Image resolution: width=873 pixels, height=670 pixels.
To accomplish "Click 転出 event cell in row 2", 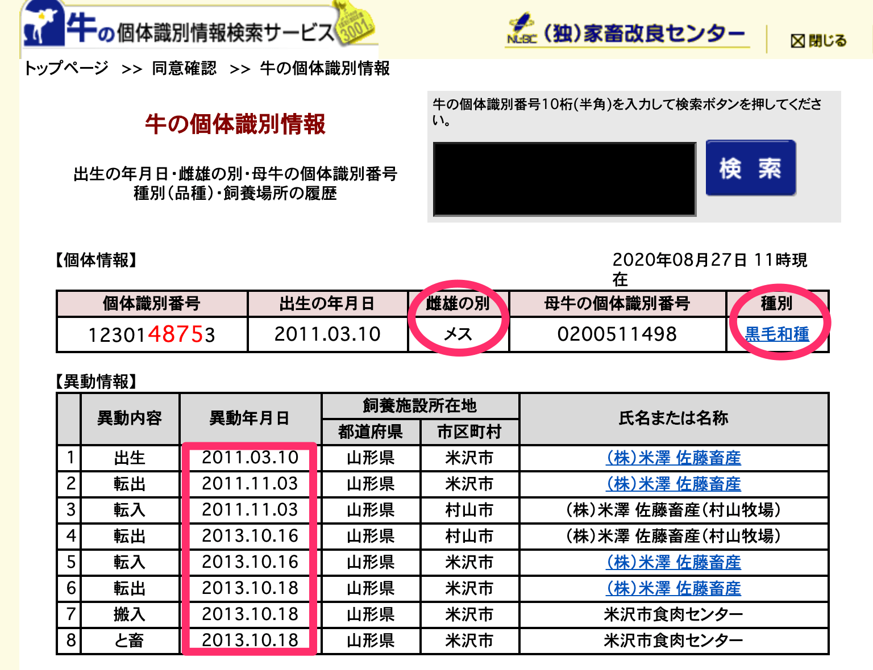I will click(130, 484).
